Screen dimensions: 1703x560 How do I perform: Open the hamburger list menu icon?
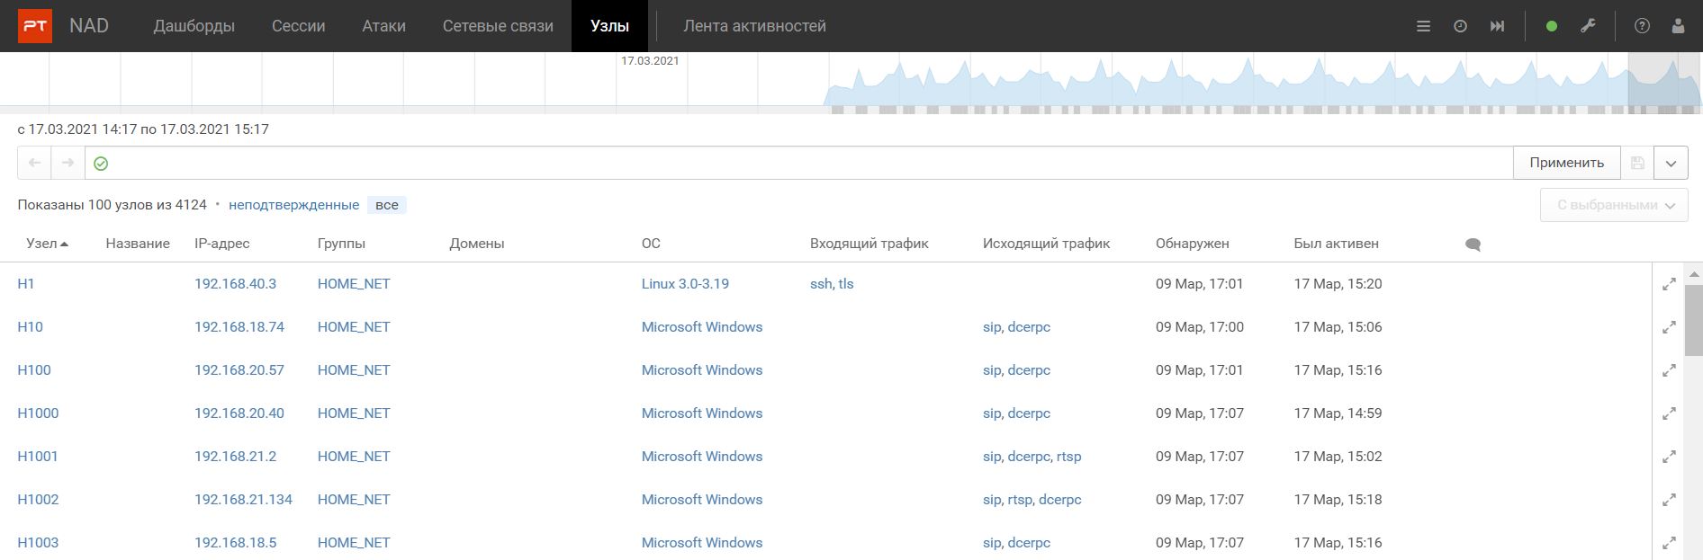click(1423, 26)
